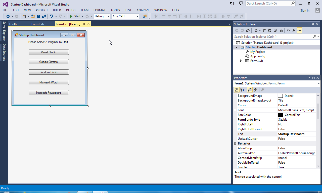This screenshot has height=193, width=322.
Task: Select the Pandora Radio button on the form
Action: (49, 72)
